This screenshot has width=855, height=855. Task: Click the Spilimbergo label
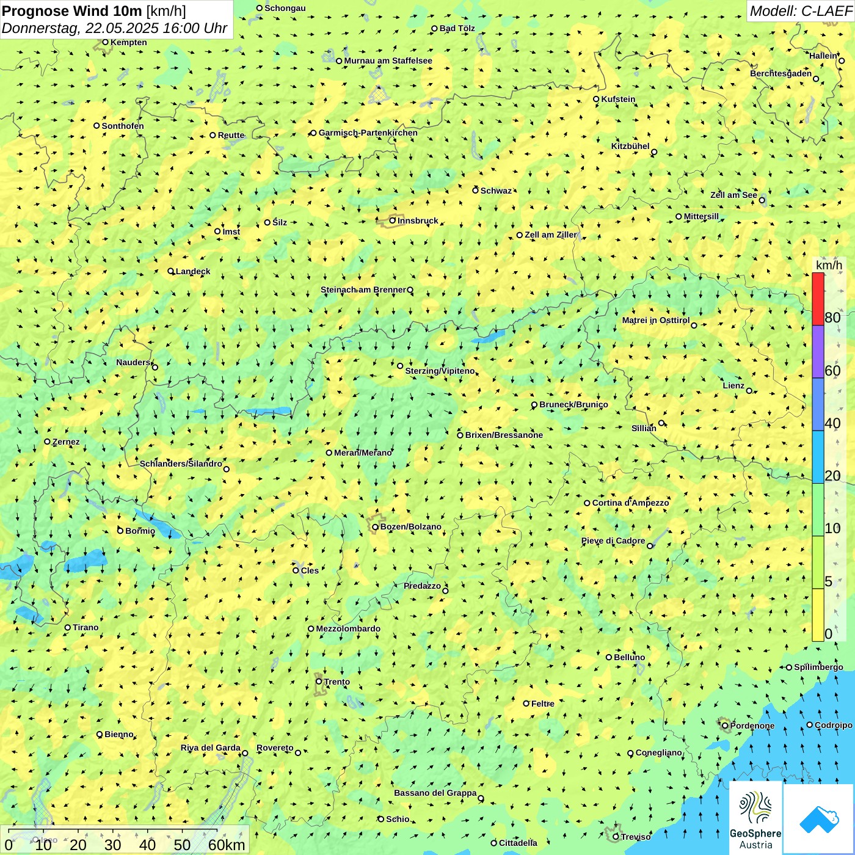(x=818, y=667)
